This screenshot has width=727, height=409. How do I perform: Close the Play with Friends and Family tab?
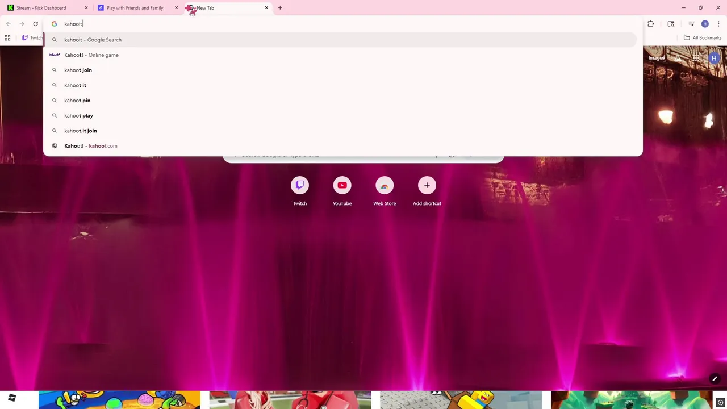[x=176, y=8]
